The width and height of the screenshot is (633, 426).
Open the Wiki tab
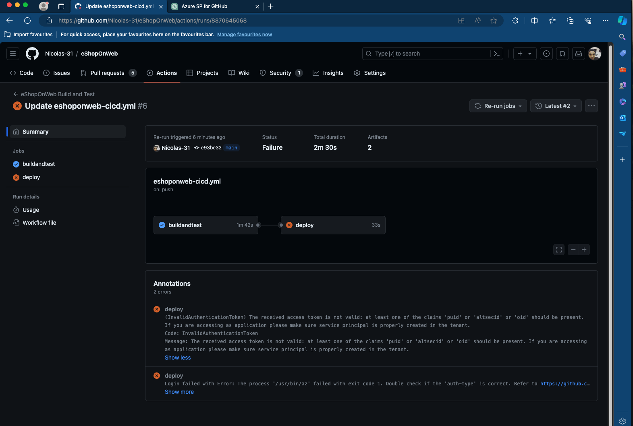[239, 73]
